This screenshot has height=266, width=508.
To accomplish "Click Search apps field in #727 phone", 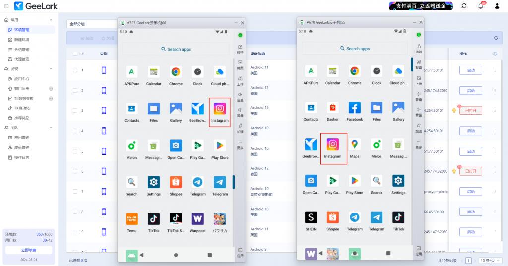I will pyautogui.click(x=176, y=49).
